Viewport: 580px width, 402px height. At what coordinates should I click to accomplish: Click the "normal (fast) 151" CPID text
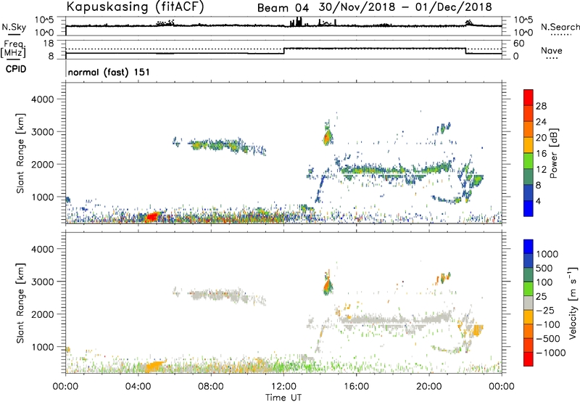109,72
